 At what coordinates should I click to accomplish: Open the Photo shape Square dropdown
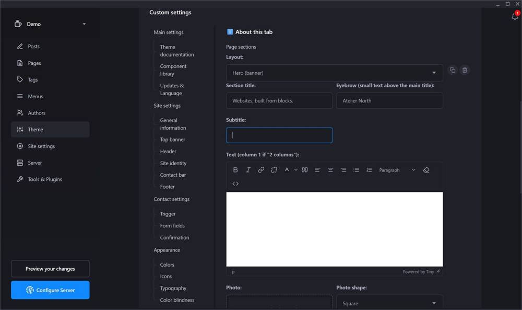(x=389, y=303)
